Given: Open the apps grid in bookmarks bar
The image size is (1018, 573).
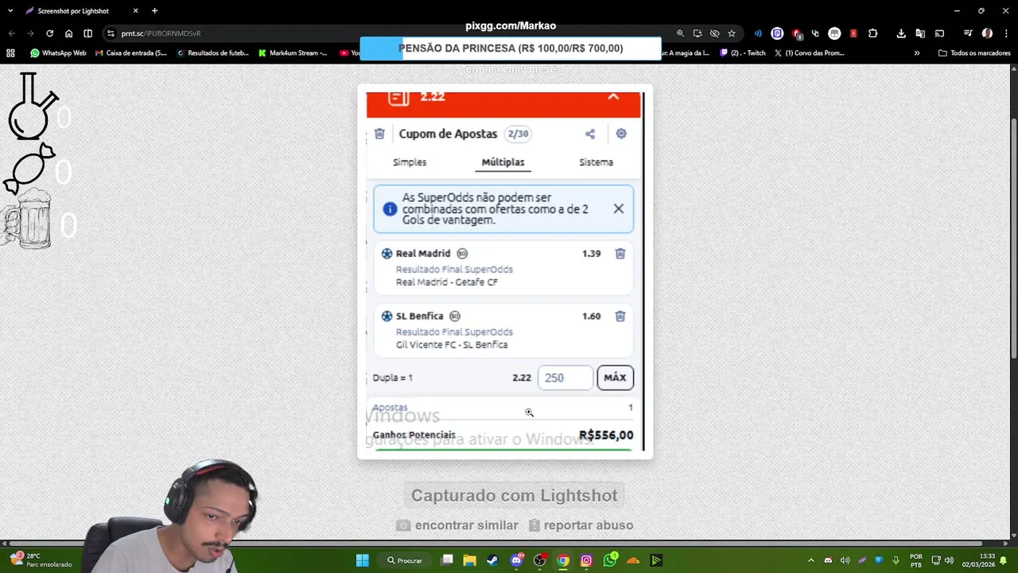Looking at the screenshot, I should [x=10, y=53].
